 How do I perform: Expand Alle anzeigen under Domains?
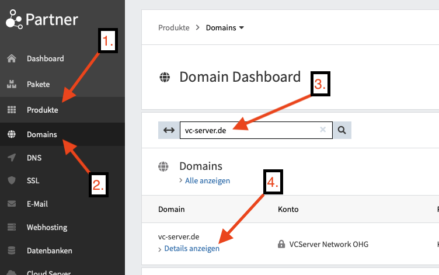coord(207,181)
